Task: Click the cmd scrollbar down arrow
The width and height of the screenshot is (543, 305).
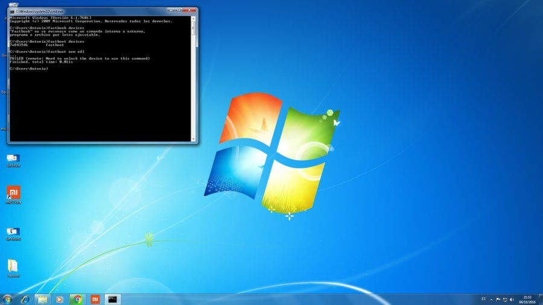Action: 193,139
